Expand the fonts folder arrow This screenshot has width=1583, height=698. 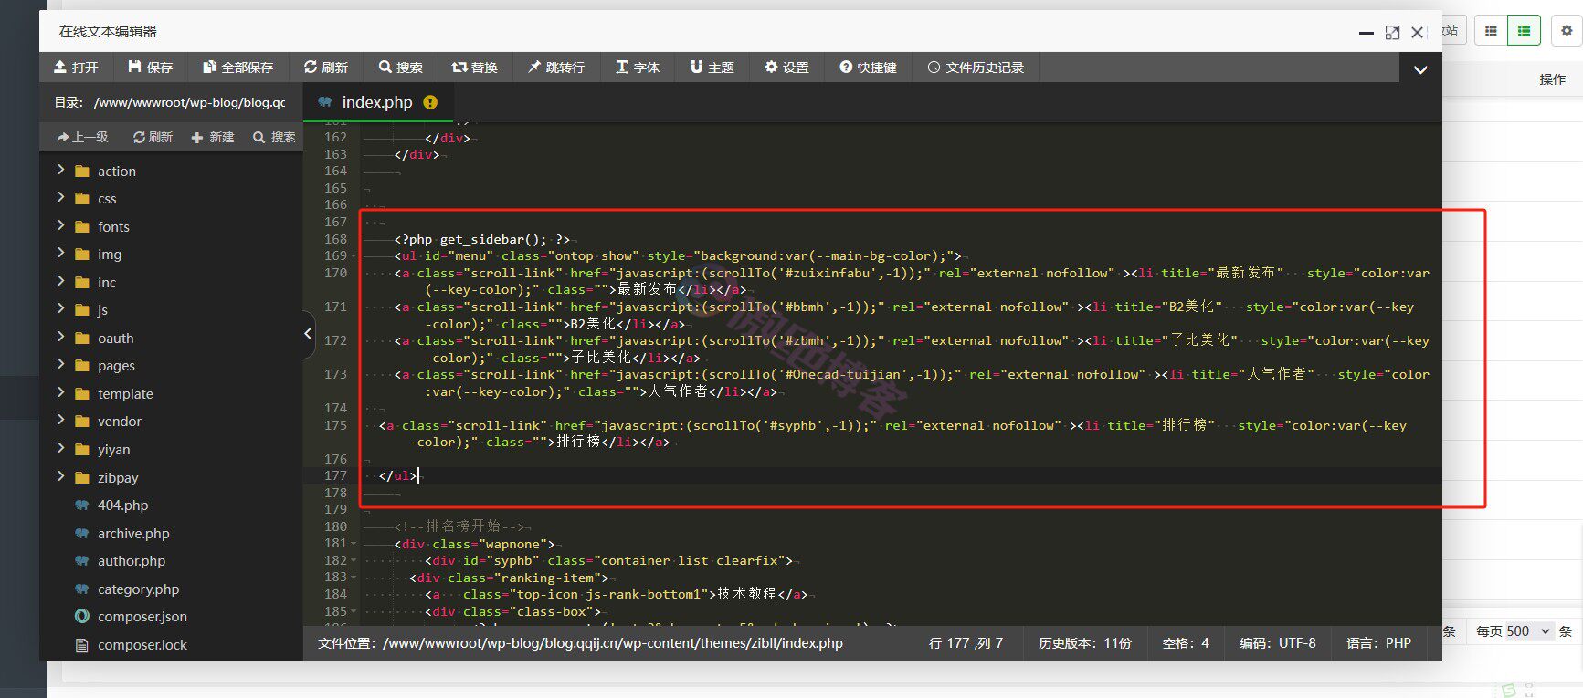pyautogui.click(x=61, y=225)
